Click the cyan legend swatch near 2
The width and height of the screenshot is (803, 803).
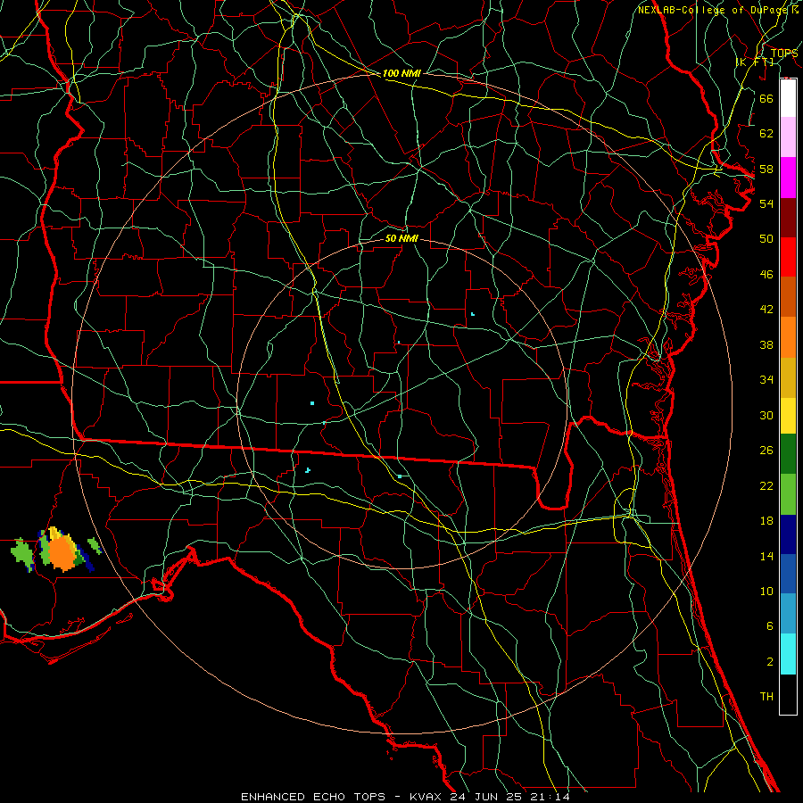(788, 653)
